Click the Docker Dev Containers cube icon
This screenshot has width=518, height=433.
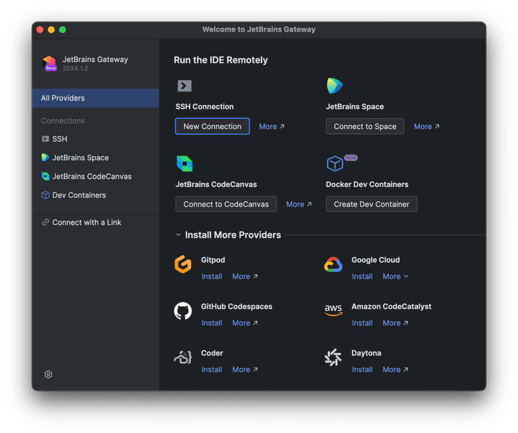[x=335, y=163]
